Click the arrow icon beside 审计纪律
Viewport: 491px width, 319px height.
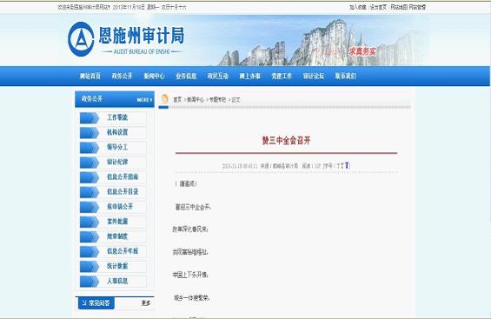point(90,163)
